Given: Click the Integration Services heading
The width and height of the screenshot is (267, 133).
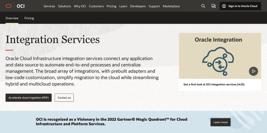Looking at the screenshot, I should pos(53,40).
